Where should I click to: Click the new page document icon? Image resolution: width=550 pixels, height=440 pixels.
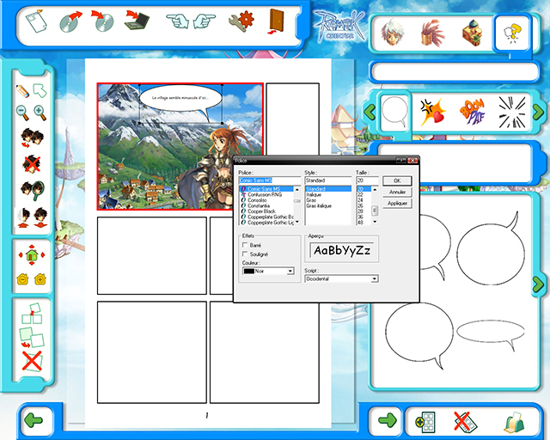click(36, 21)
